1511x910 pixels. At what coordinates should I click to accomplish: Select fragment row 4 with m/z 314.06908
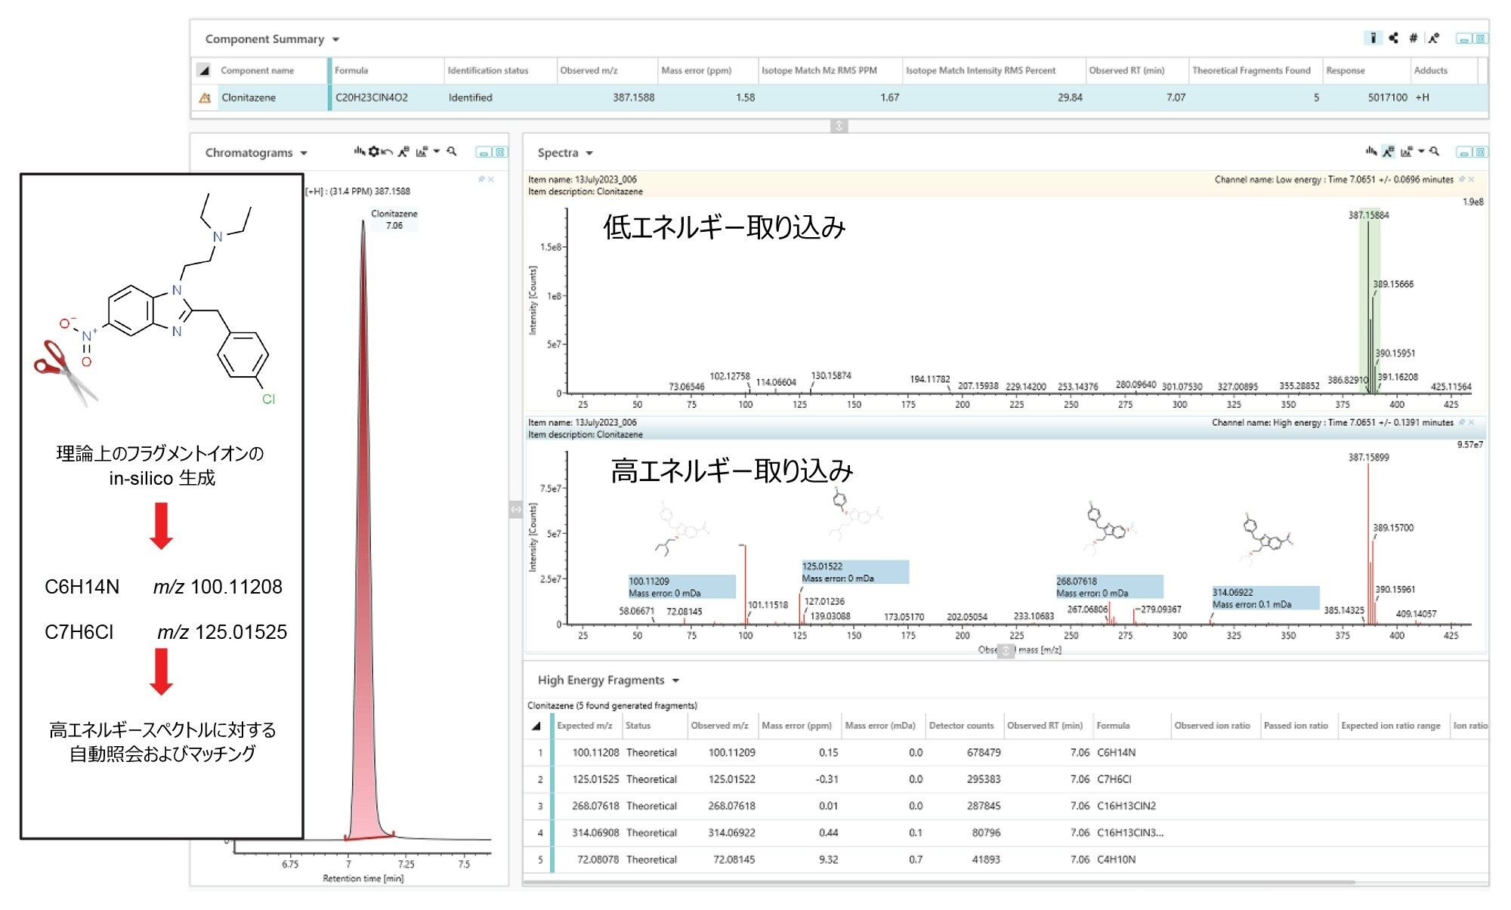1006,833
